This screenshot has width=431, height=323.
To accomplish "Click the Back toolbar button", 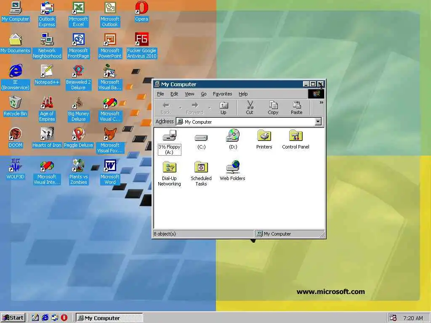I will [x=166, y=108].
